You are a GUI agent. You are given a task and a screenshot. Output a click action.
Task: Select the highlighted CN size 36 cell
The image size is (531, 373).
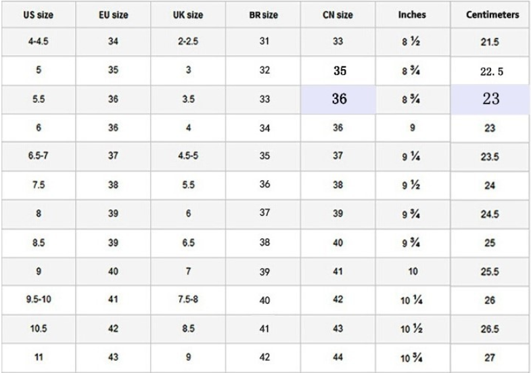click(339, 99)
